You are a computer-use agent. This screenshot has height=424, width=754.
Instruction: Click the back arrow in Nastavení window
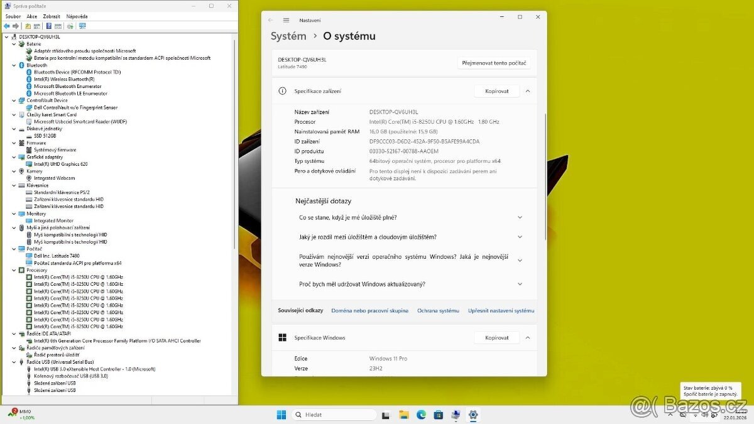tap(271, 19)
